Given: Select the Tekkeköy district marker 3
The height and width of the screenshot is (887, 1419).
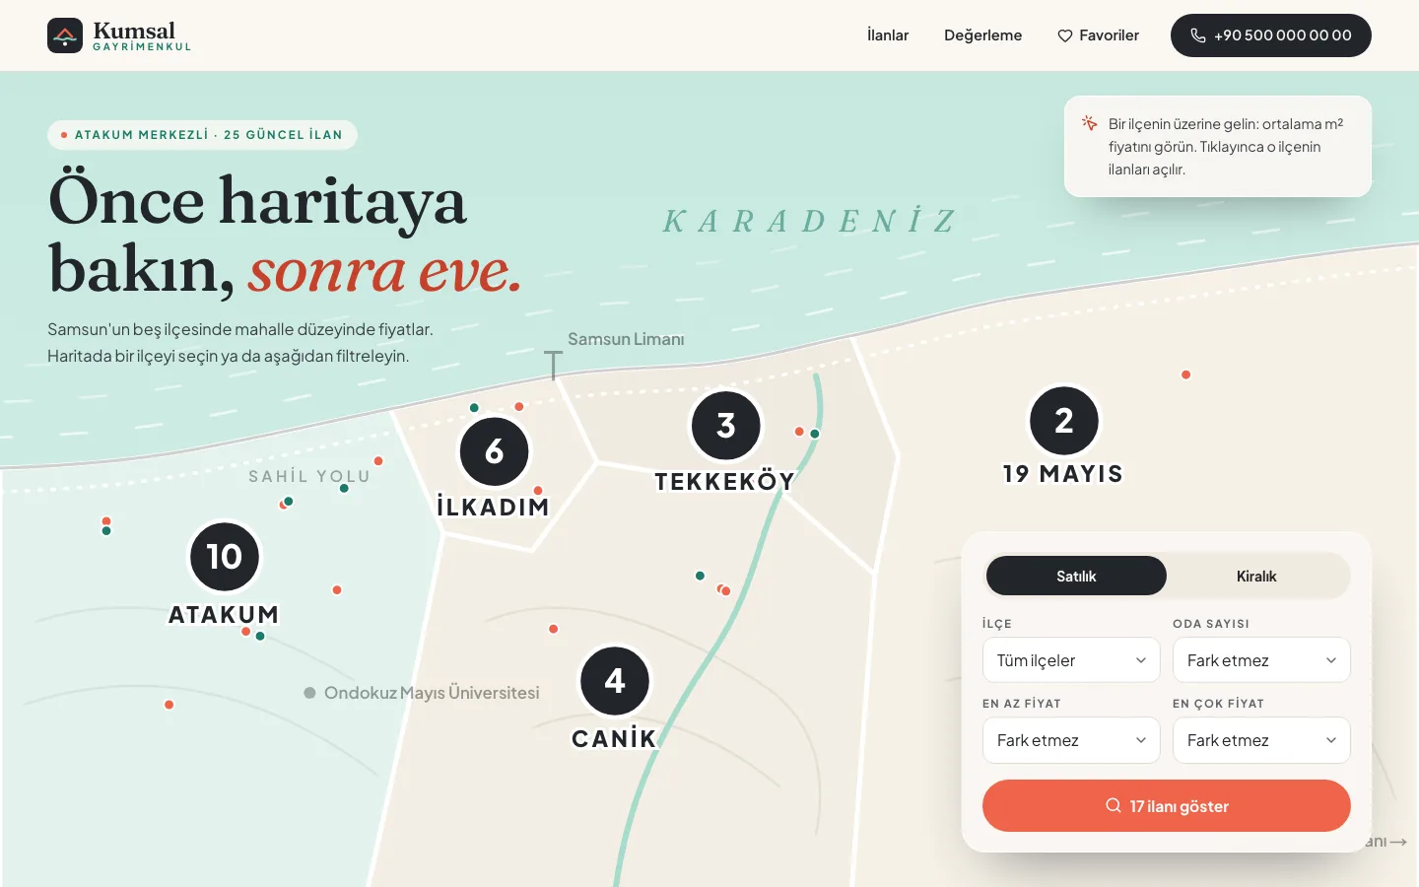Looking at the screenshot, I should point(726,426).
